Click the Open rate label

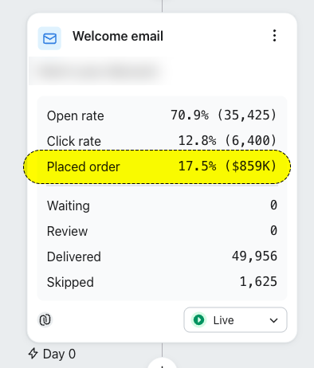click(x=76, y=116)
